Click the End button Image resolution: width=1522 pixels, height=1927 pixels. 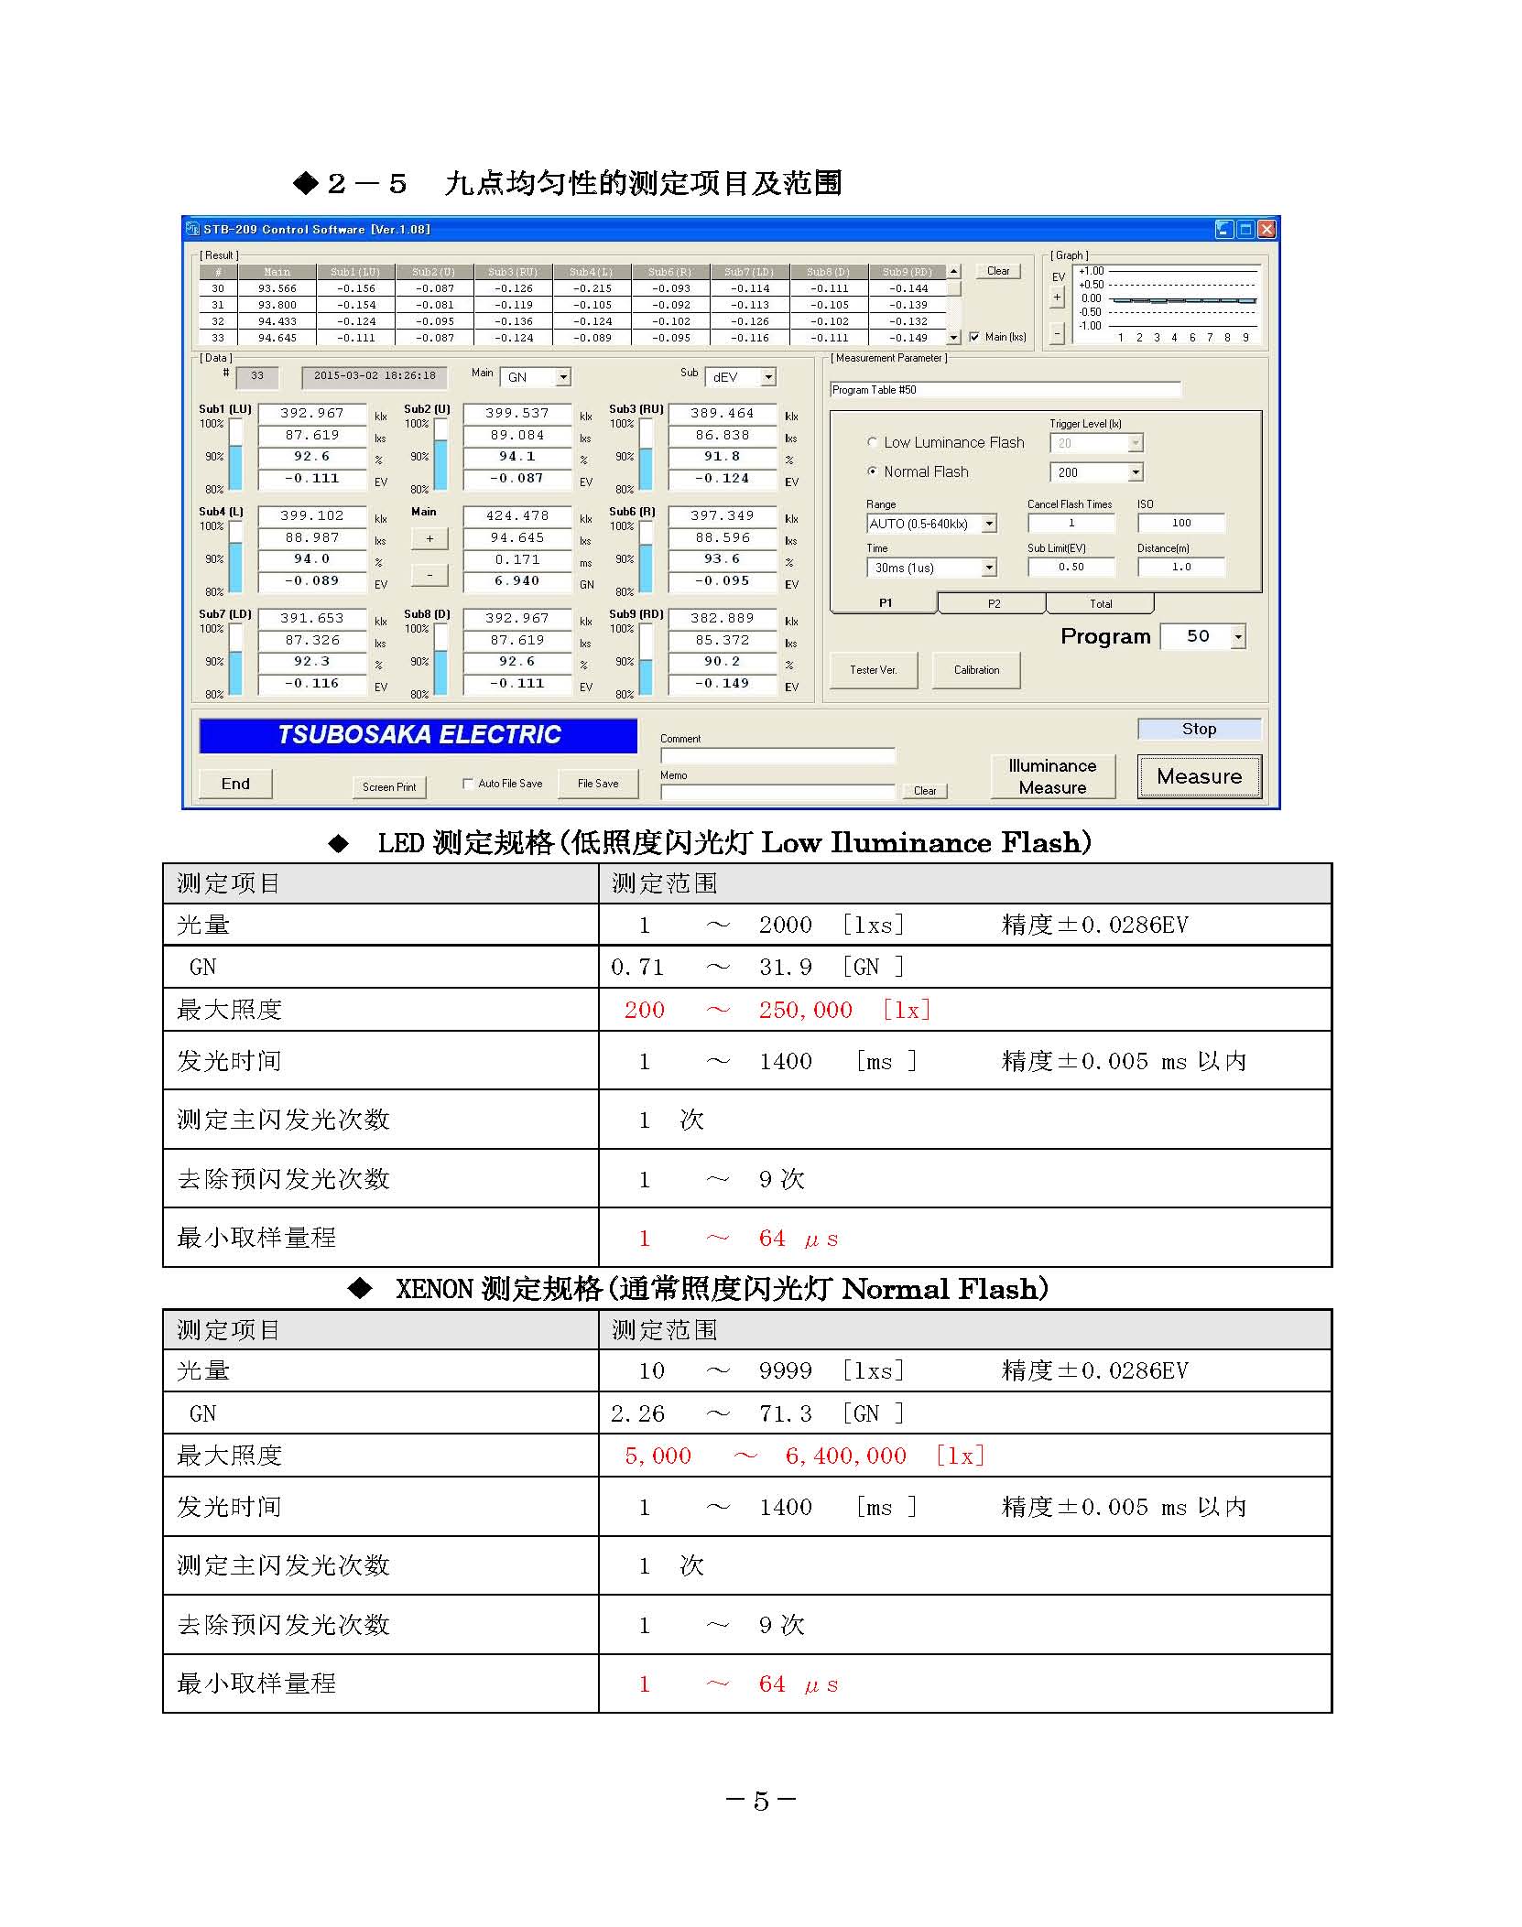pos(235,784)
